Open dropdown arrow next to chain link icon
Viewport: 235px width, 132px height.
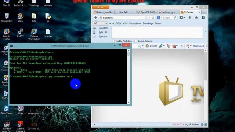pos(164,46)
